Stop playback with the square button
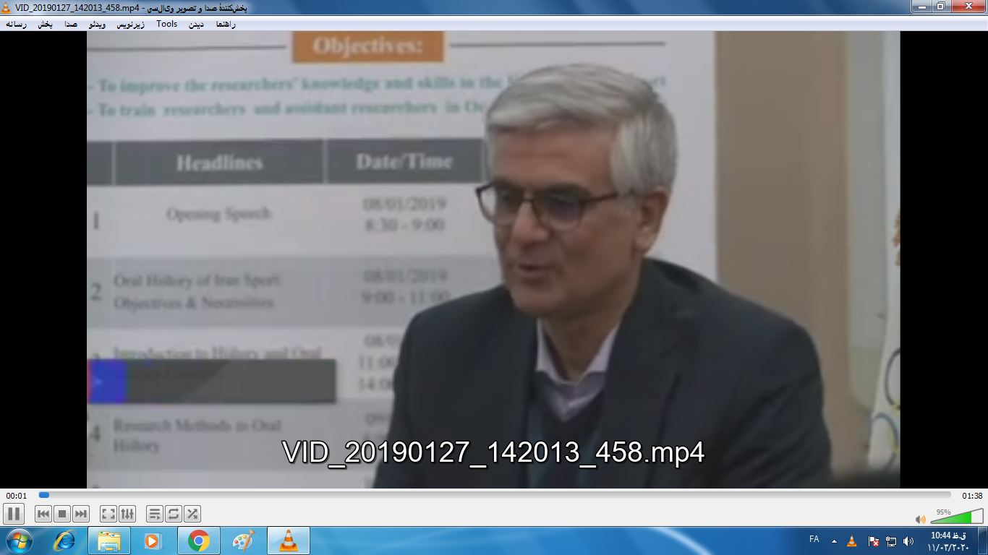This screenshot has height=555, width=988. [62, 514]
